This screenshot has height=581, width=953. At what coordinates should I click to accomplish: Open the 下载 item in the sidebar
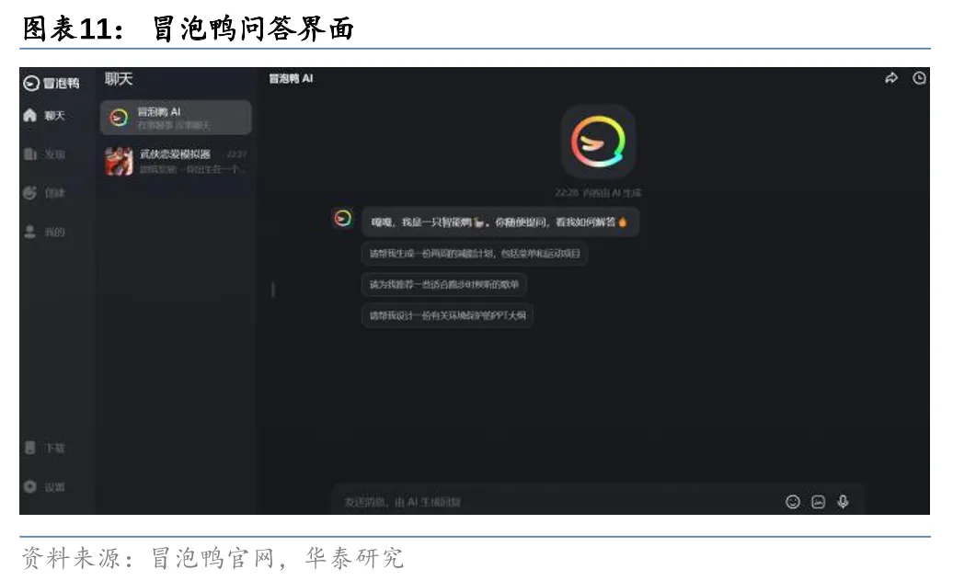[44, 448]
